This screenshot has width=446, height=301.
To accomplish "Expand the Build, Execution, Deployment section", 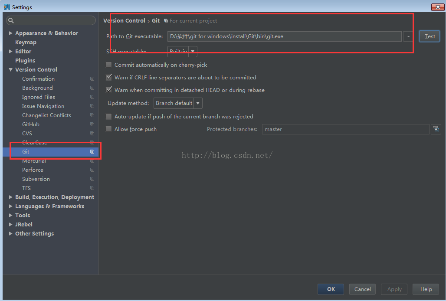I will (x=11, y=197).
